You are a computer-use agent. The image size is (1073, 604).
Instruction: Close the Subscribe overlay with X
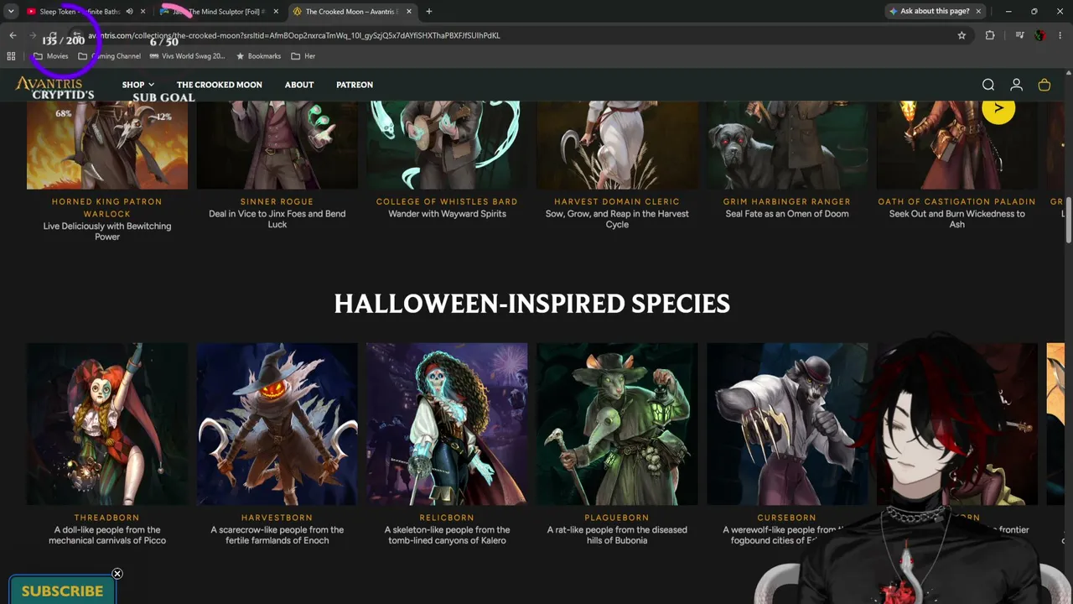coord(117,574)
